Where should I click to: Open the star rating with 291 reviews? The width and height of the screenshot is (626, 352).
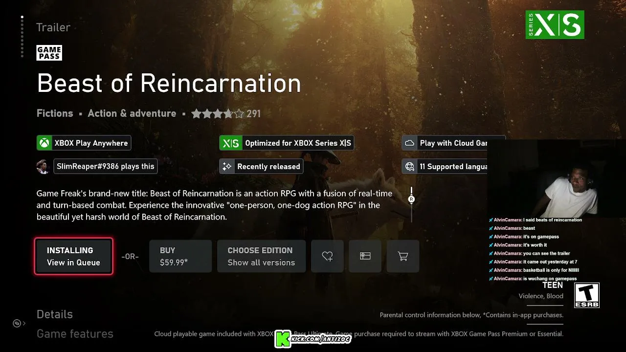pos(226,114)
